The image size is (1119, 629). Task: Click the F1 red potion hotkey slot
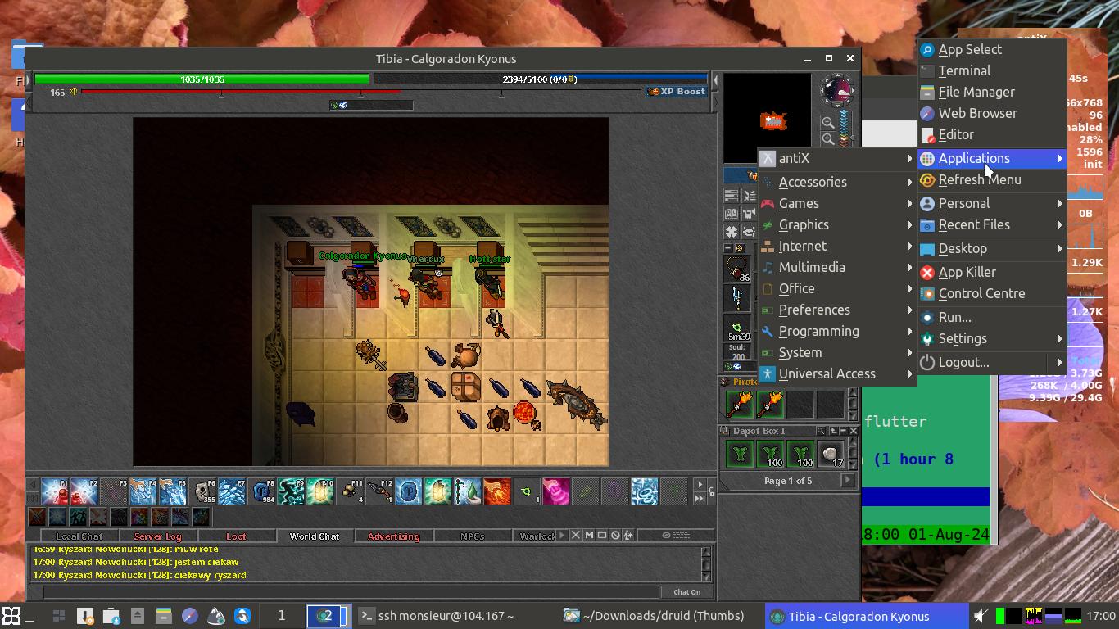55,491
